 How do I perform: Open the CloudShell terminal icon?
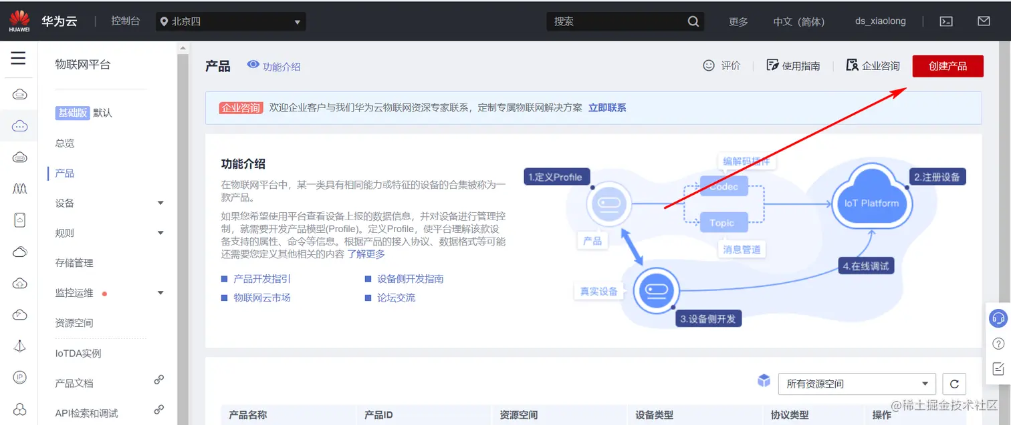pos(946,21)
